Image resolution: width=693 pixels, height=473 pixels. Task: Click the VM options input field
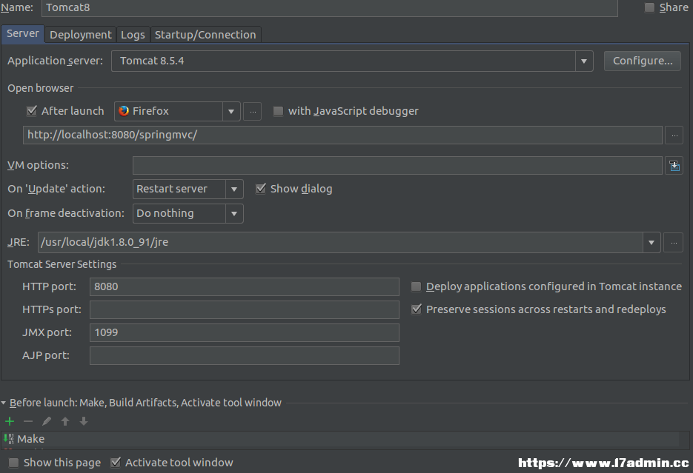point(397,166)
